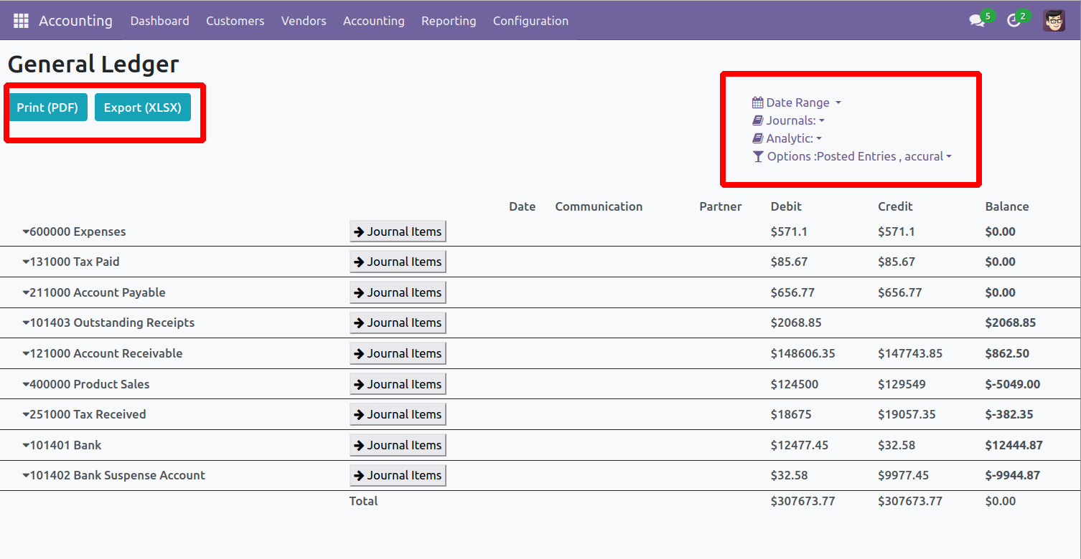Image resolution: width=1081 pixels, height=559 pixels.
Task: Click the Print (PDF) button
Action: [47, 107]
